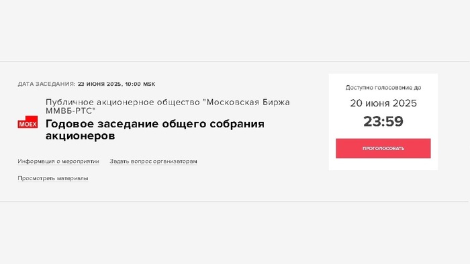
Task: Open Задать вопрос организаторам link
Action: pos(153,161)
